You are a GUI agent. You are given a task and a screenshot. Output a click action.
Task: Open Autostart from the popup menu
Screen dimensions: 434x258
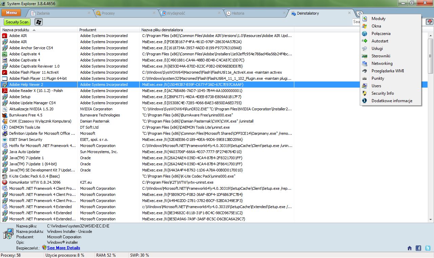click(391, 41)
